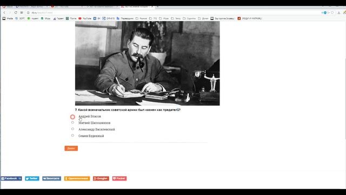Select the Матвей Шапошников radio option
Viewport: 346px width, 195px height.
[72, 122]
